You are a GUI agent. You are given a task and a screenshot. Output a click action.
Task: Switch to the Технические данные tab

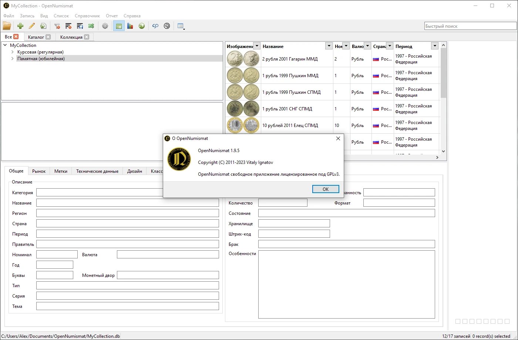(x=97, y=171)
